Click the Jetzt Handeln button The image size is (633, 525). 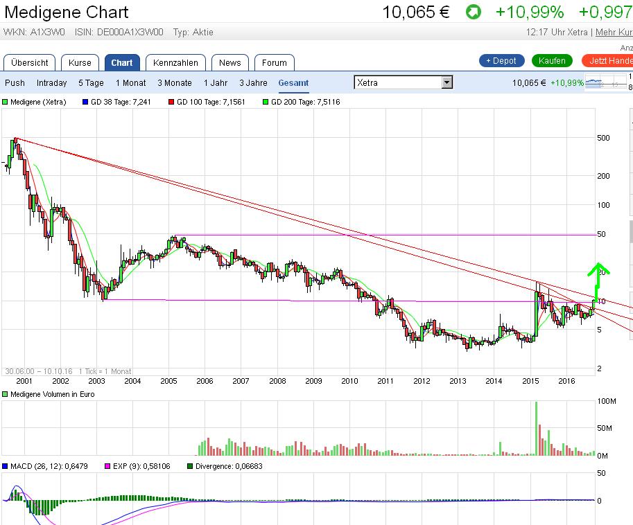tap(607, 60)
